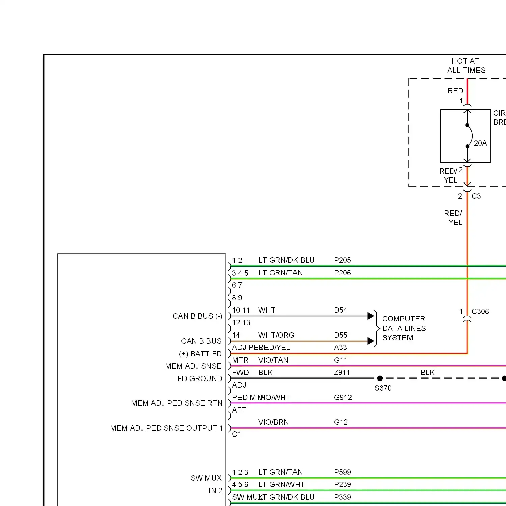Click the C306 connector symbol on the wire

coord(467,319)
